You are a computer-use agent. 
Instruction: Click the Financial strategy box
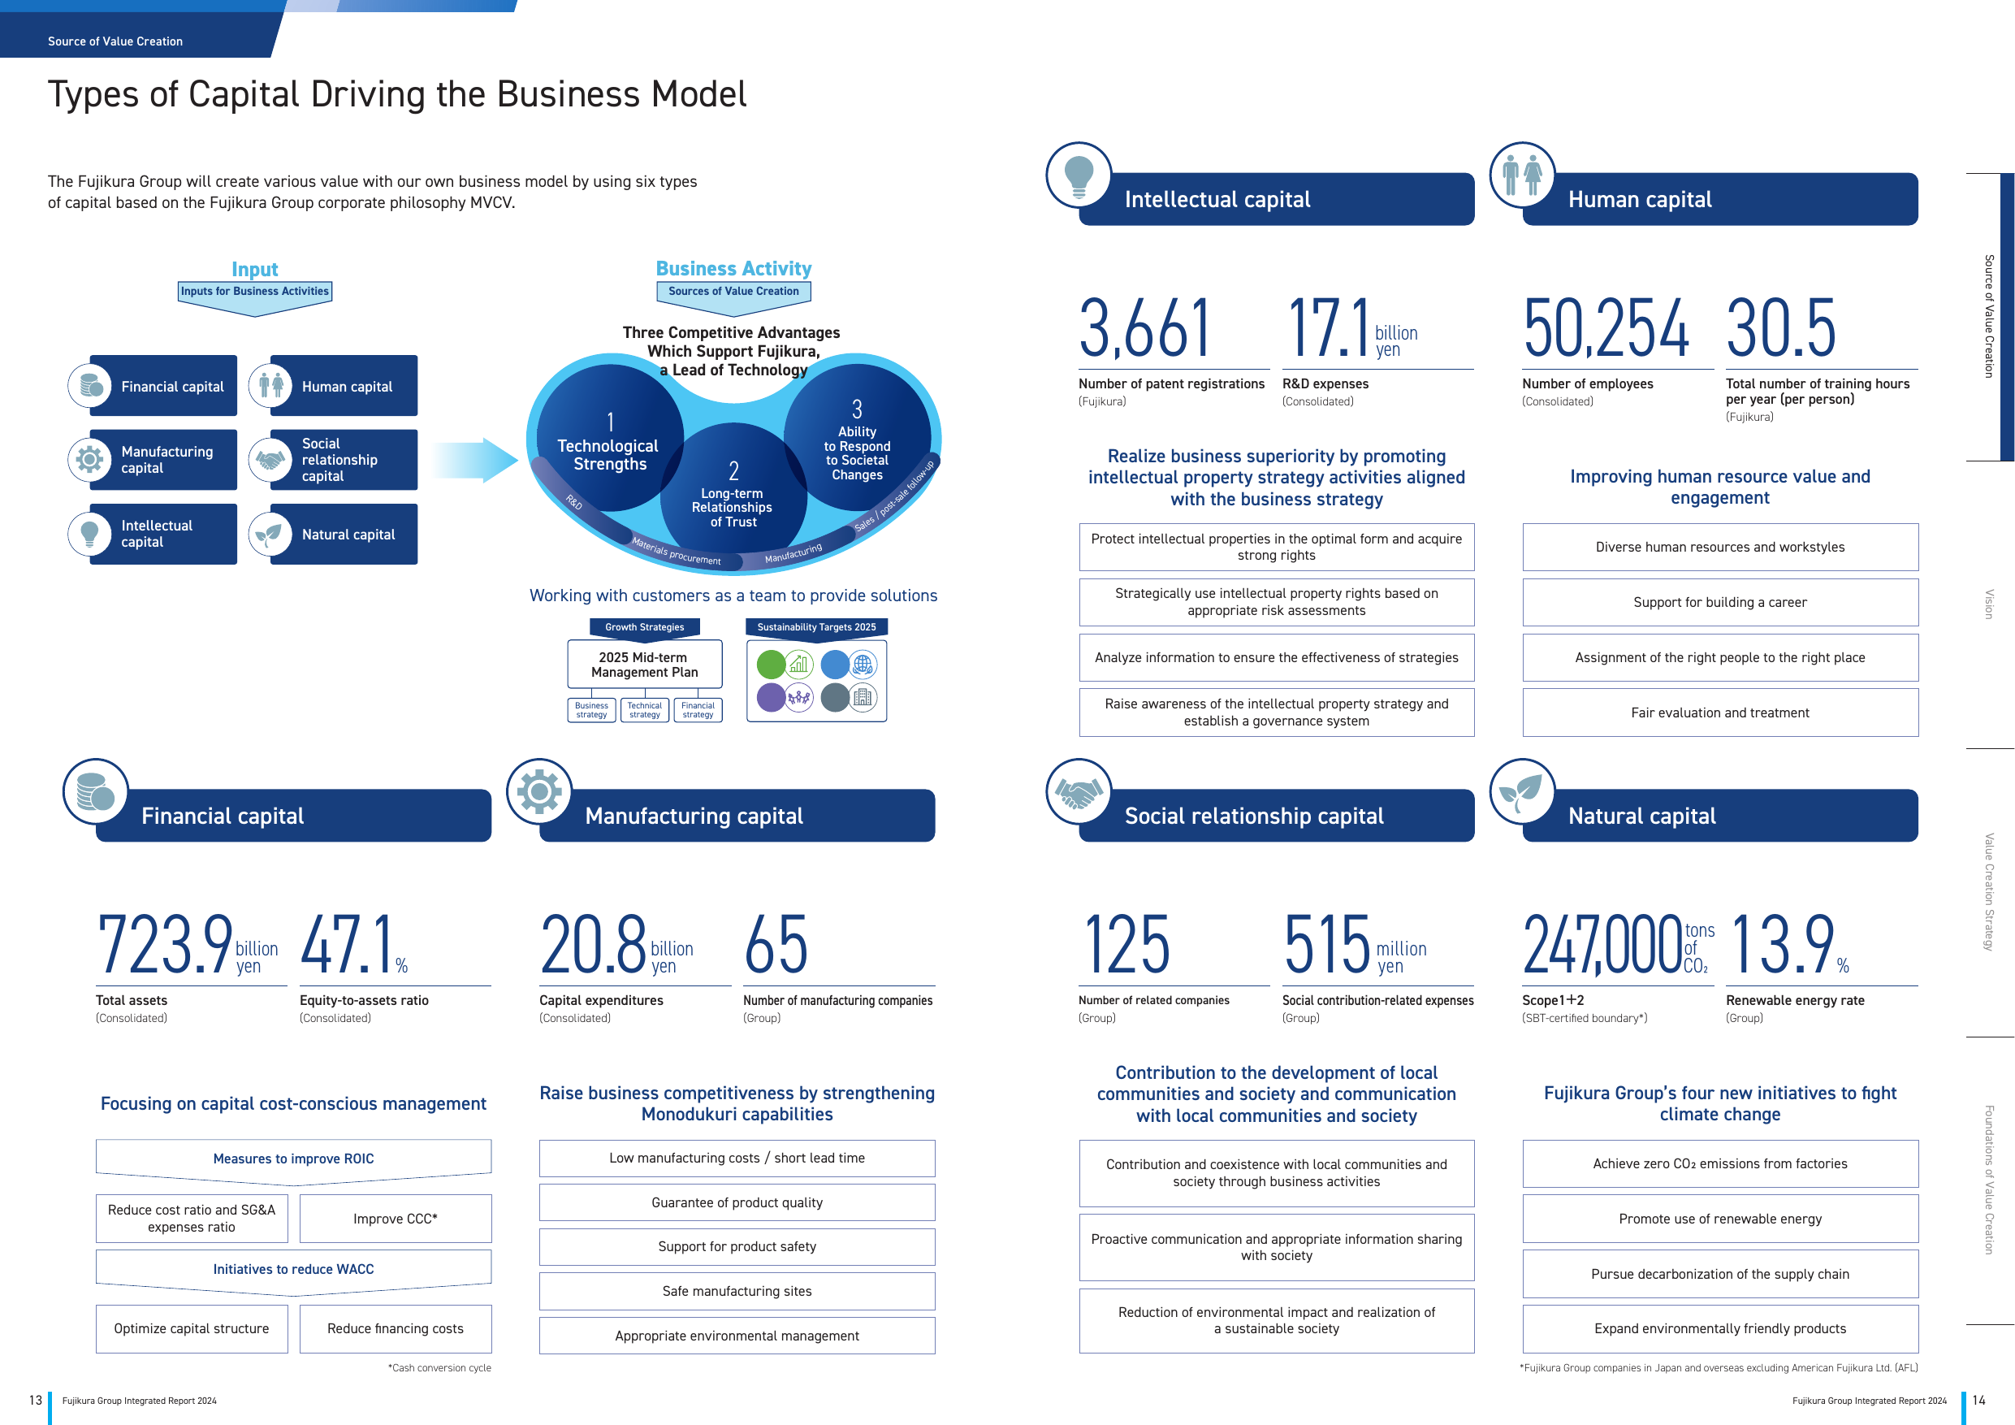tap(698, 709)
